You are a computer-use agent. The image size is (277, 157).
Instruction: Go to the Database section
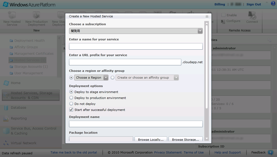tap(18, 108)
